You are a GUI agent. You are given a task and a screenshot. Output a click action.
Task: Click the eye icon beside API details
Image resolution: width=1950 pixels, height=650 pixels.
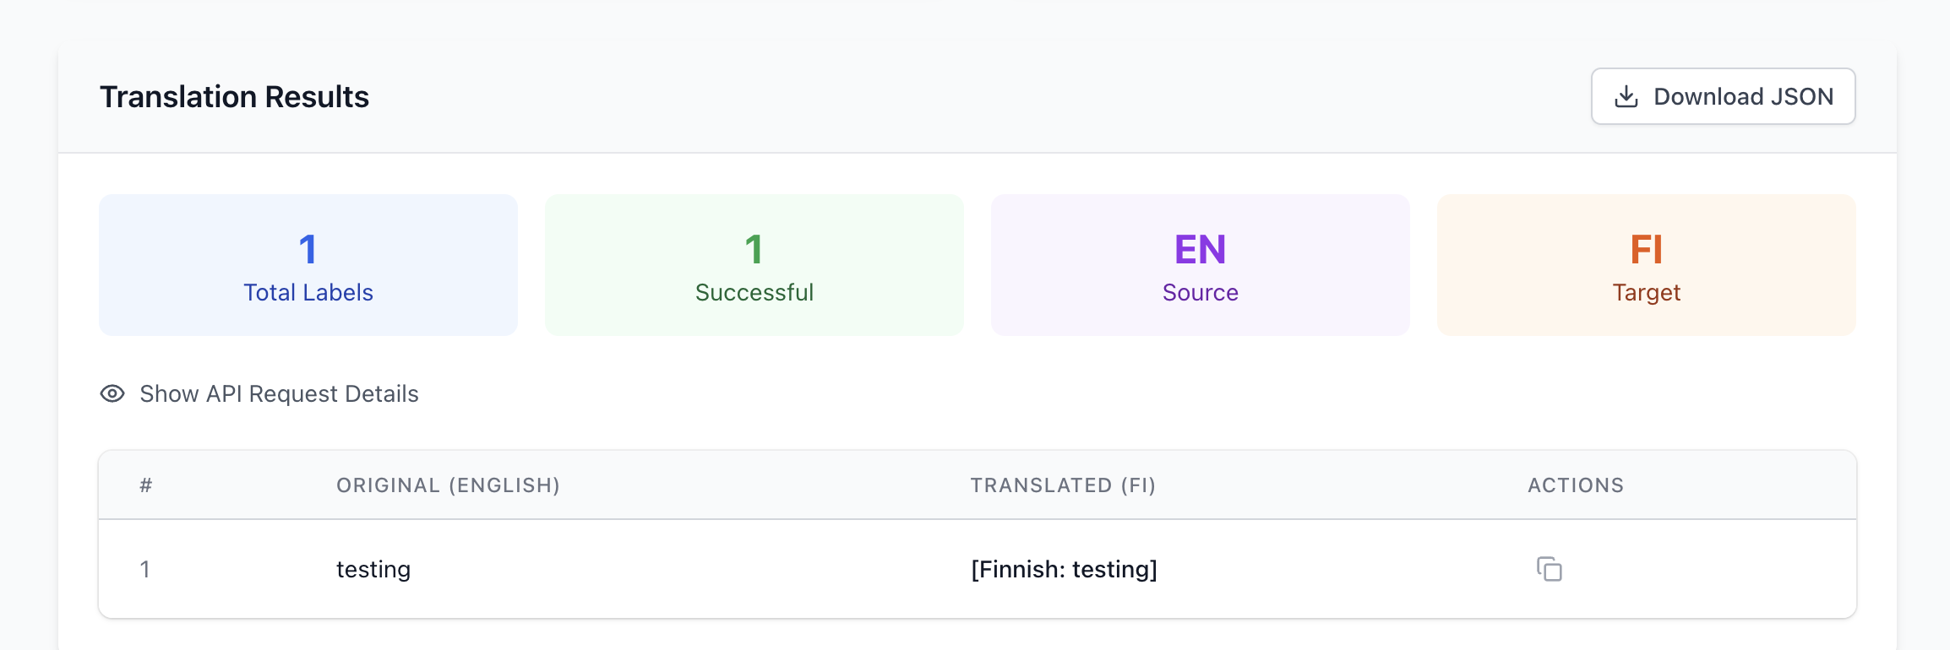112,393
